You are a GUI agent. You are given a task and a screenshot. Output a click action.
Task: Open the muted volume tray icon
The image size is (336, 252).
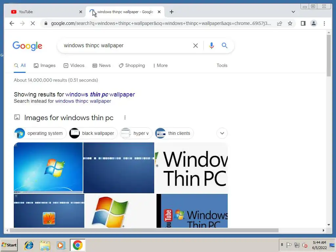pos(304,245)
